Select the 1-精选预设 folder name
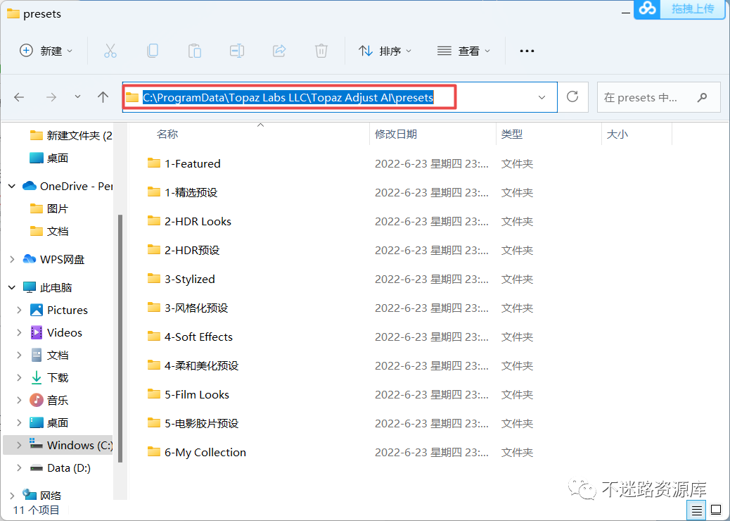The height and width of the screenshot is (521, 730). (x=191, y=192)
